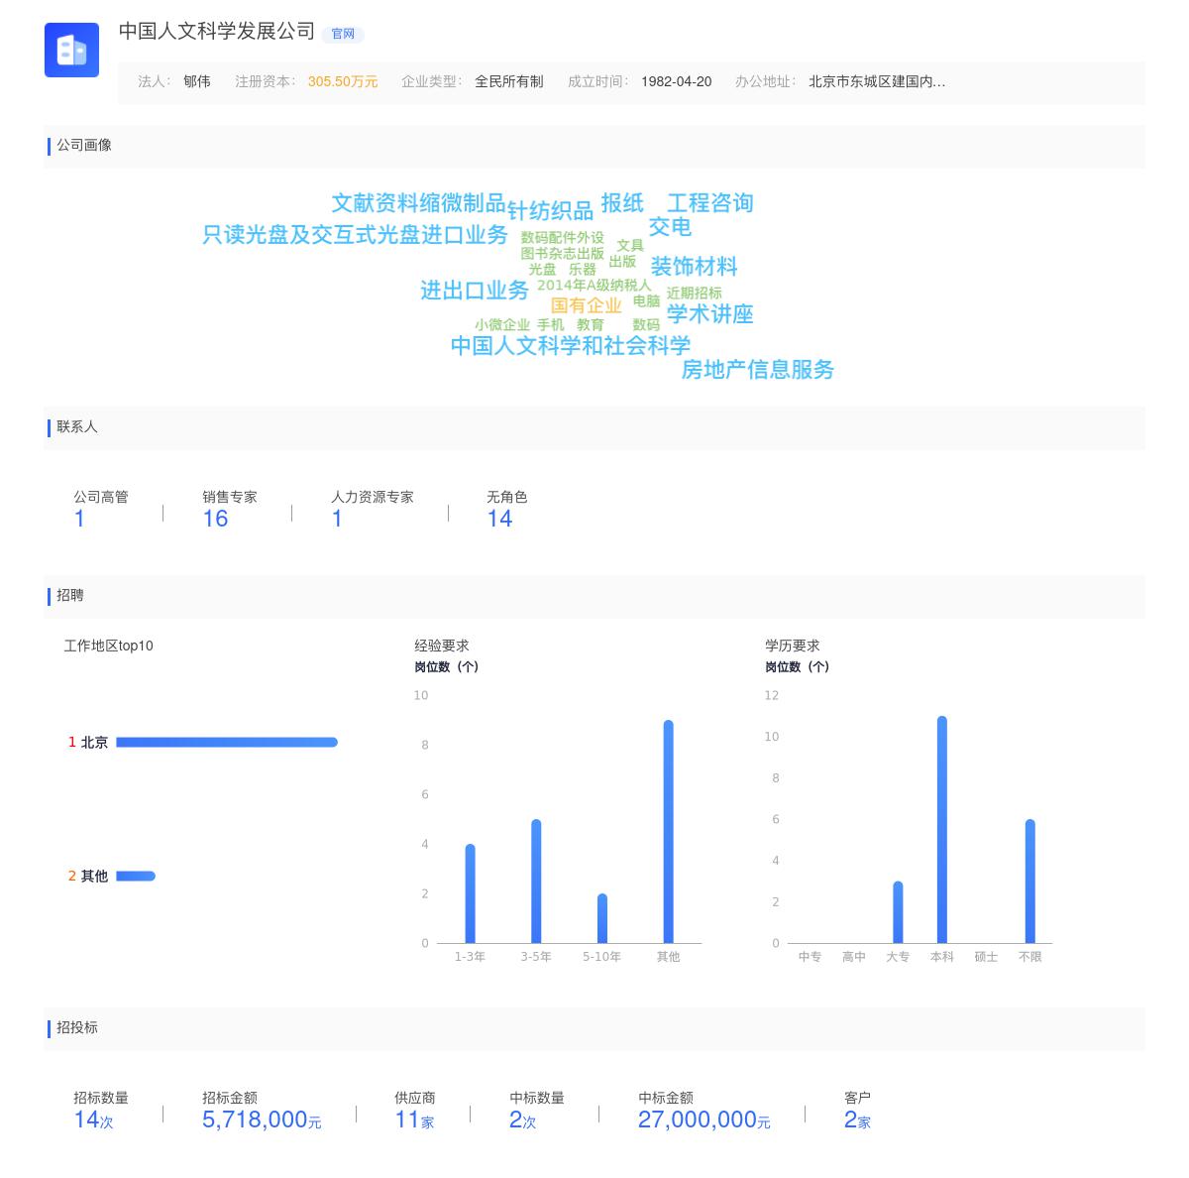Click the 中标金额 27,000,000元 figure

point(703,1119)
